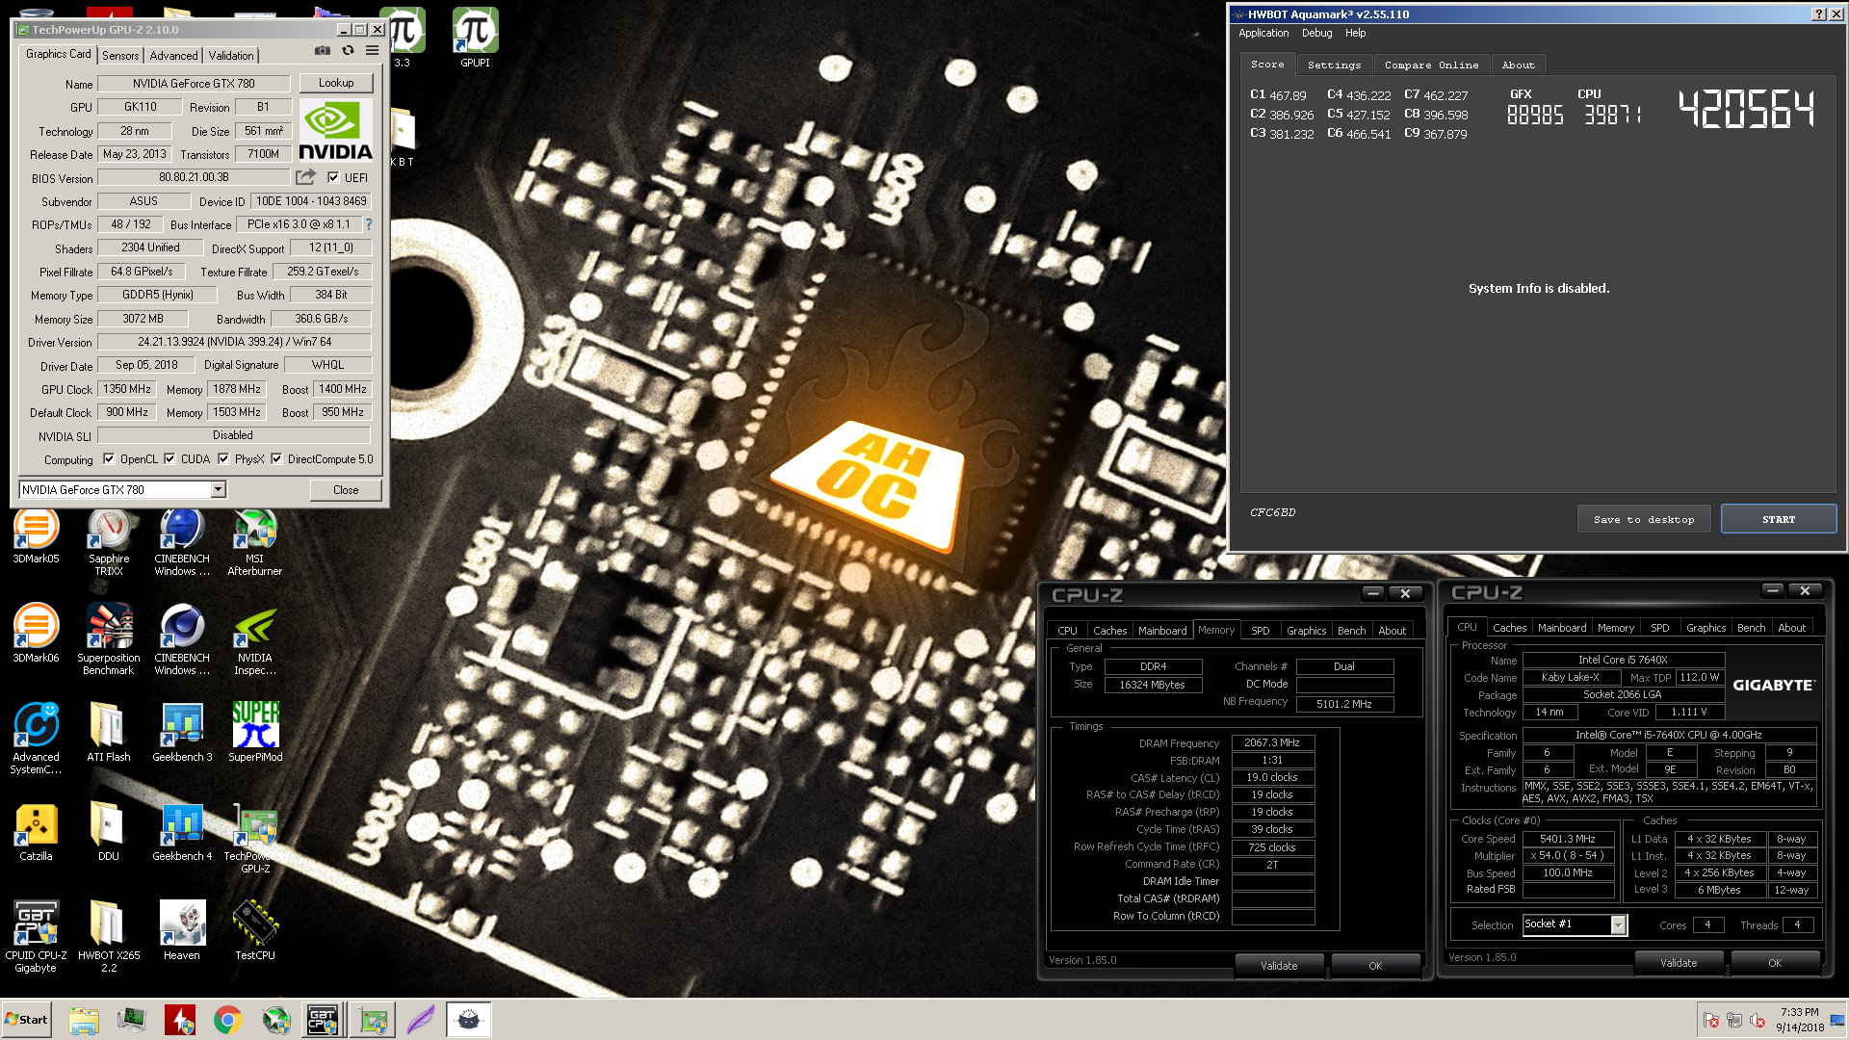Click Save to desktop in Aquamark
Viewport: 1849px width, 1040px height.
pos(1644,519)
